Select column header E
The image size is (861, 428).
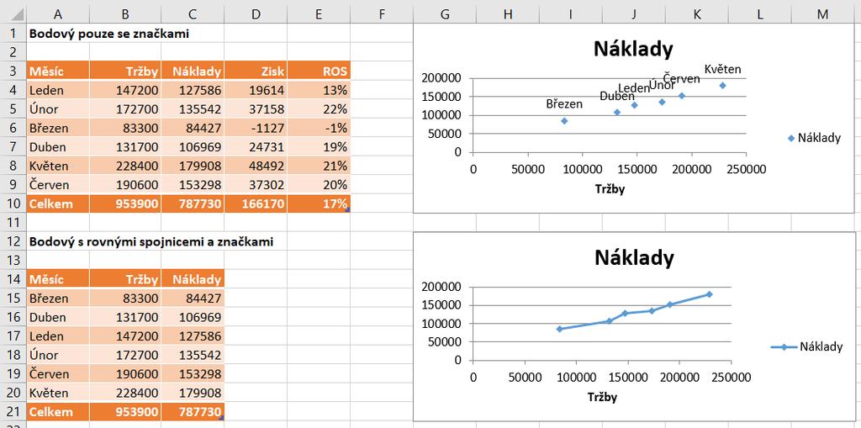pos(319,14)
